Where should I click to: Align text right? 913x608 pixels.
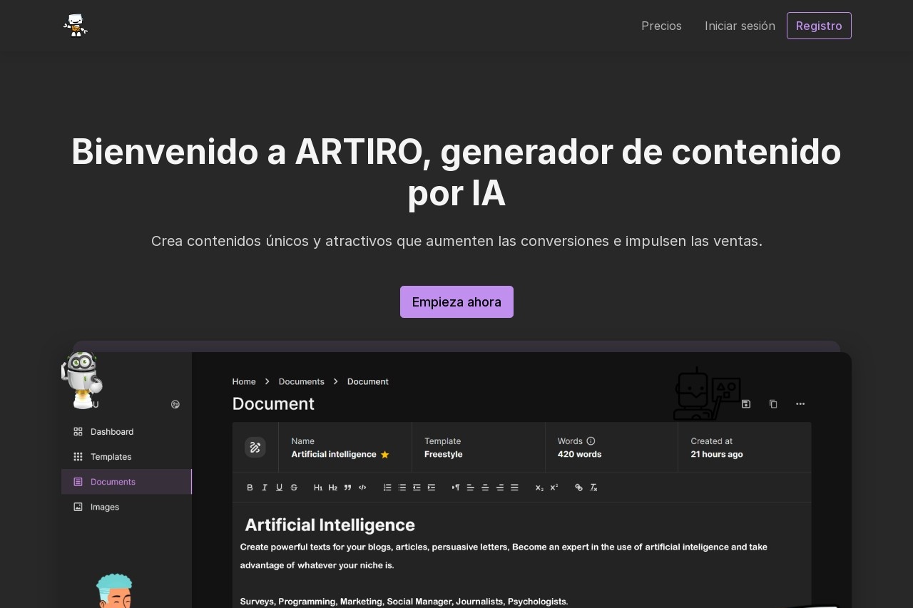tap(500, 488)
